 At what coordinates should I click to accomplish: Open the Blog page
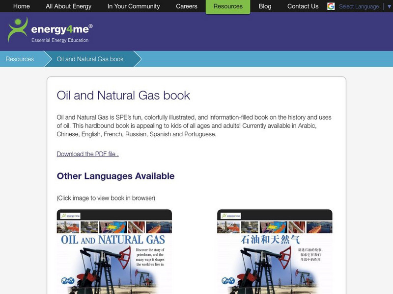point(265,6)
